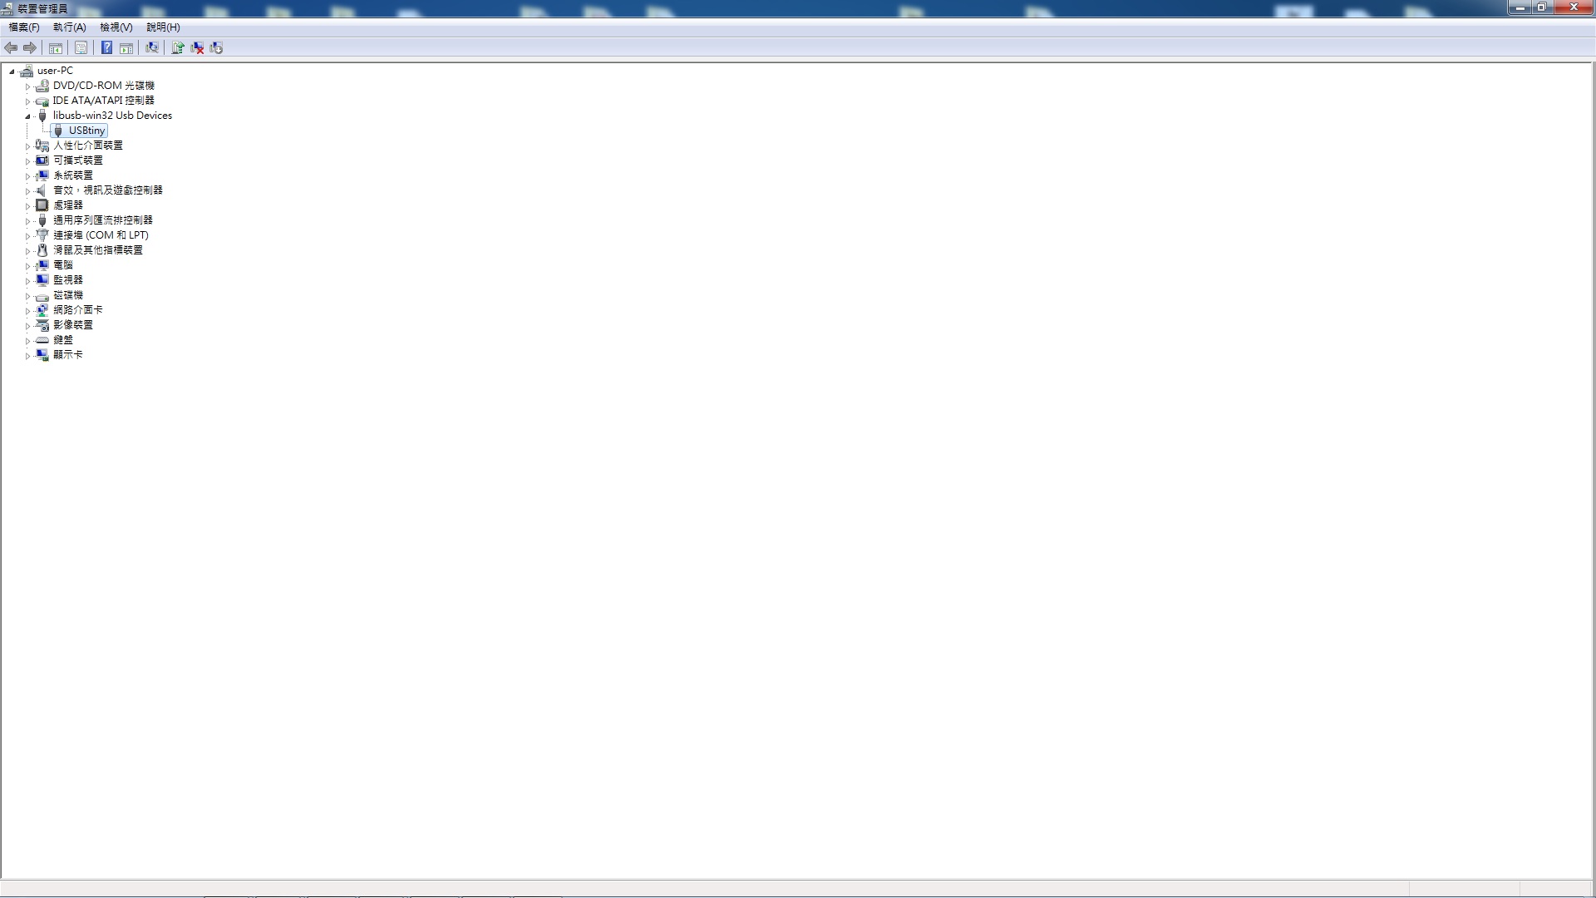Click the update driver software toolbar icon

coord(177,48)
